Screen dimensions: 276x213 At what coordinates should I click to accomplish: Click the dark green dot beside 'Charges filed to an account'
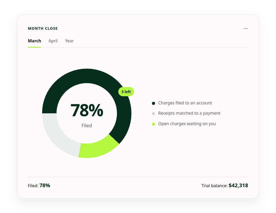tap(154, 103)
